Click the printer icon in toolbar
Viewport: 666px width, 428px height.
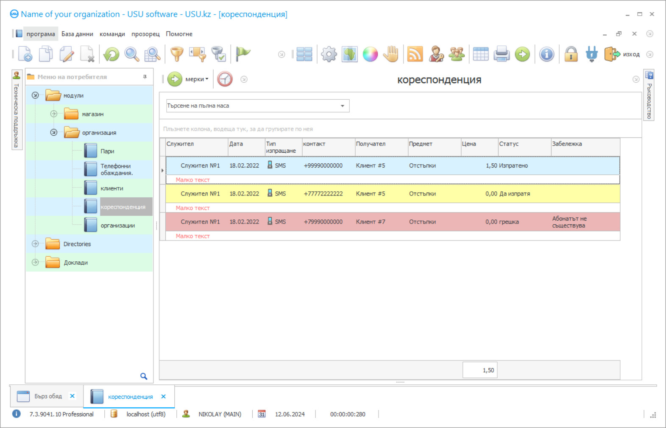(502, 54)
